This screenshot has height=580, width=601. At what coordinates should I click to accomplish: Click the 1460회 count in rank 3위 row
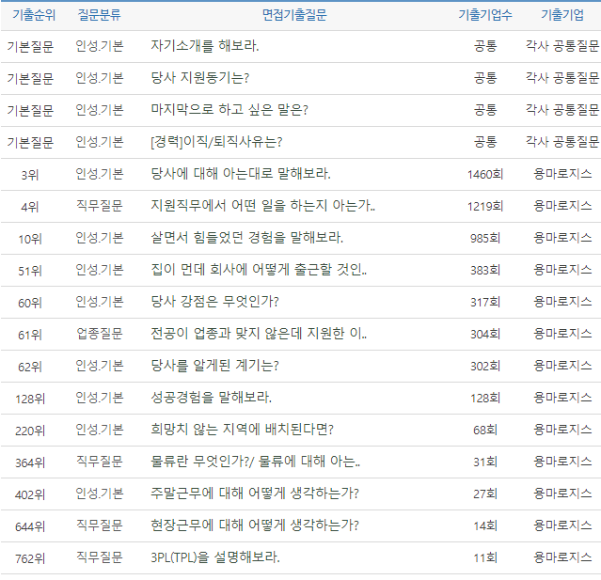tap(485, 174)
